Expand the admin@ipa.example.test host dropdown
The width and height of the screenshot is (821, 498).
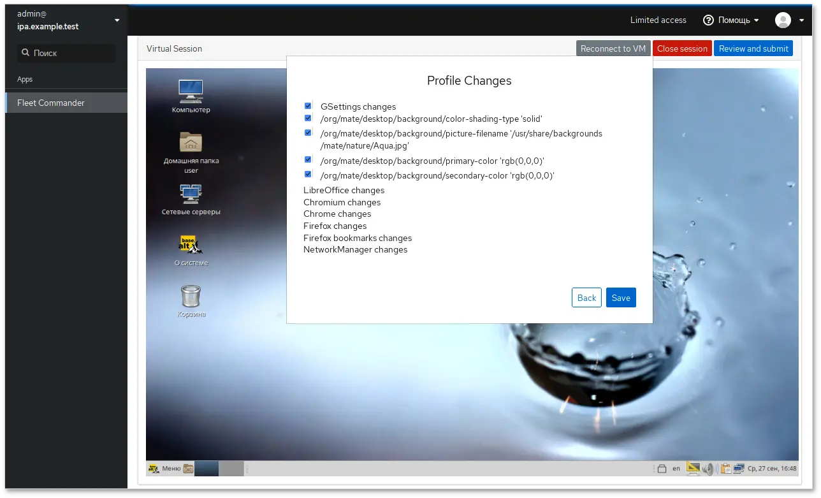click(x=117, y=20)
